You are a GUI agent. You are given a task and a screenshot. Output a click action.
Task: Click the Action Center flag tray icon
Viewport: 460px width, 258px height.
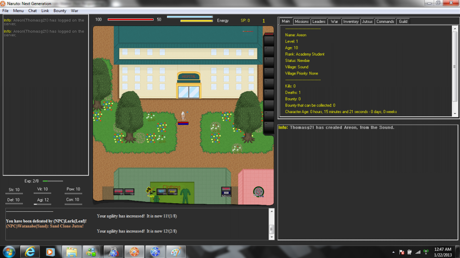click(x=402, y=252)
